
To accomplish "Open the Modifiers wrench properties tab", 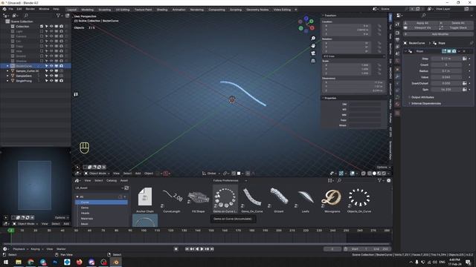I will pos(397,76).
